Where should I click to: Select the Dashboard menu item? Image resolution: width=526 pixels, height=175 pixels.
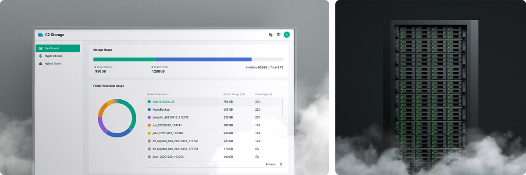click(57, 48)
